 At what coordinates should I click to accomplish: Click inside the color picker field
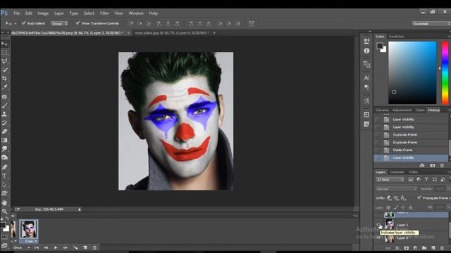412,72
